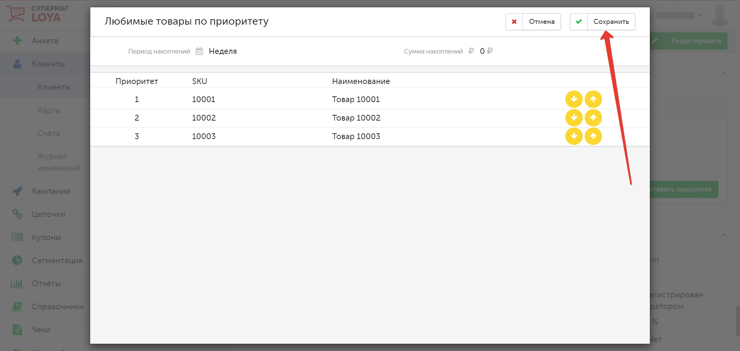
Task: Collapse the upper panel chevron behind dialog
Action: pyautogui.click(x=724, y=74)
